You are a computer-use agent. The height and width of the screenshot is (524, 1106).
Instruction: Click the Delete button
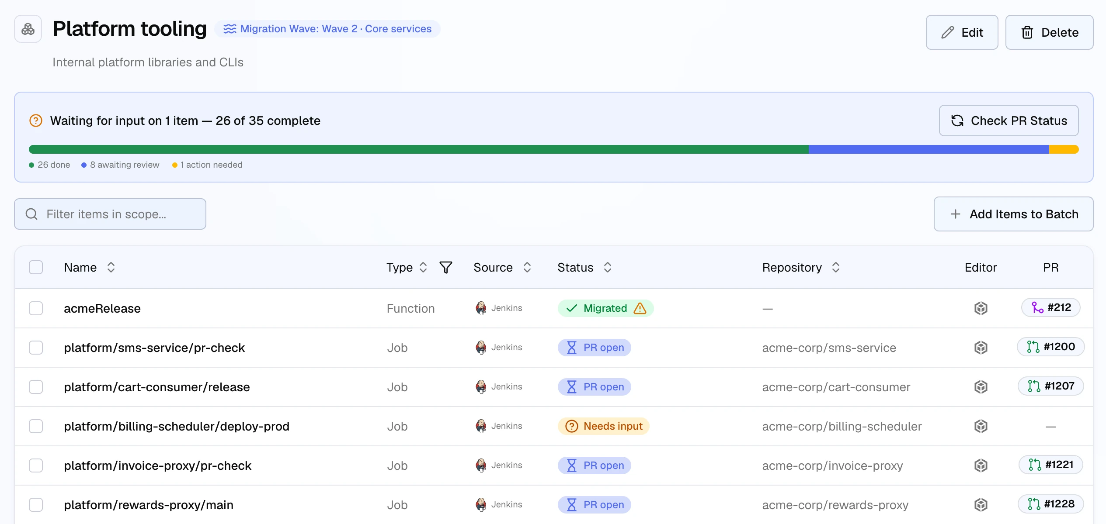[1049, 32]
